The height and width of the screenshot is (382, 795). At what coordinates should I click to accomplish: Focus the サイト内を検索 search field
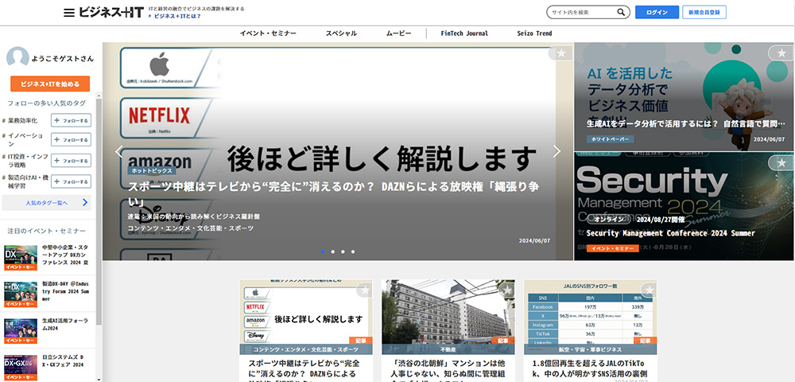click(579, 12)
